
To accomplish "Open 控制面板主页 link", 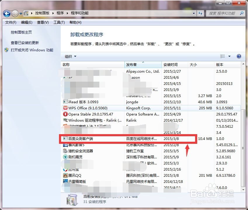I will point(21,32).
